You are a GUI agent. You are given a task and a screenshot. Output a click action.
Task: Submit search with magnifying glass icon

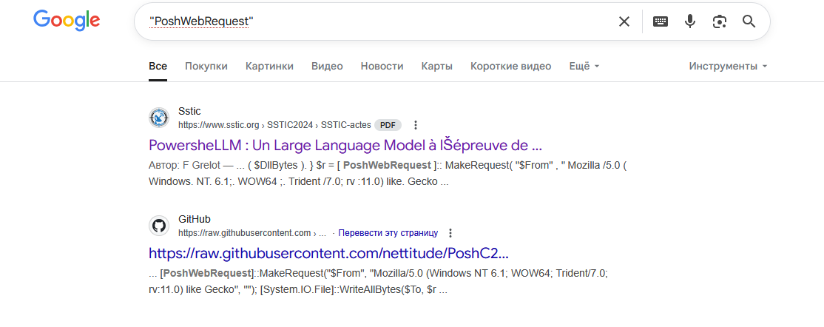pos(749,21)
